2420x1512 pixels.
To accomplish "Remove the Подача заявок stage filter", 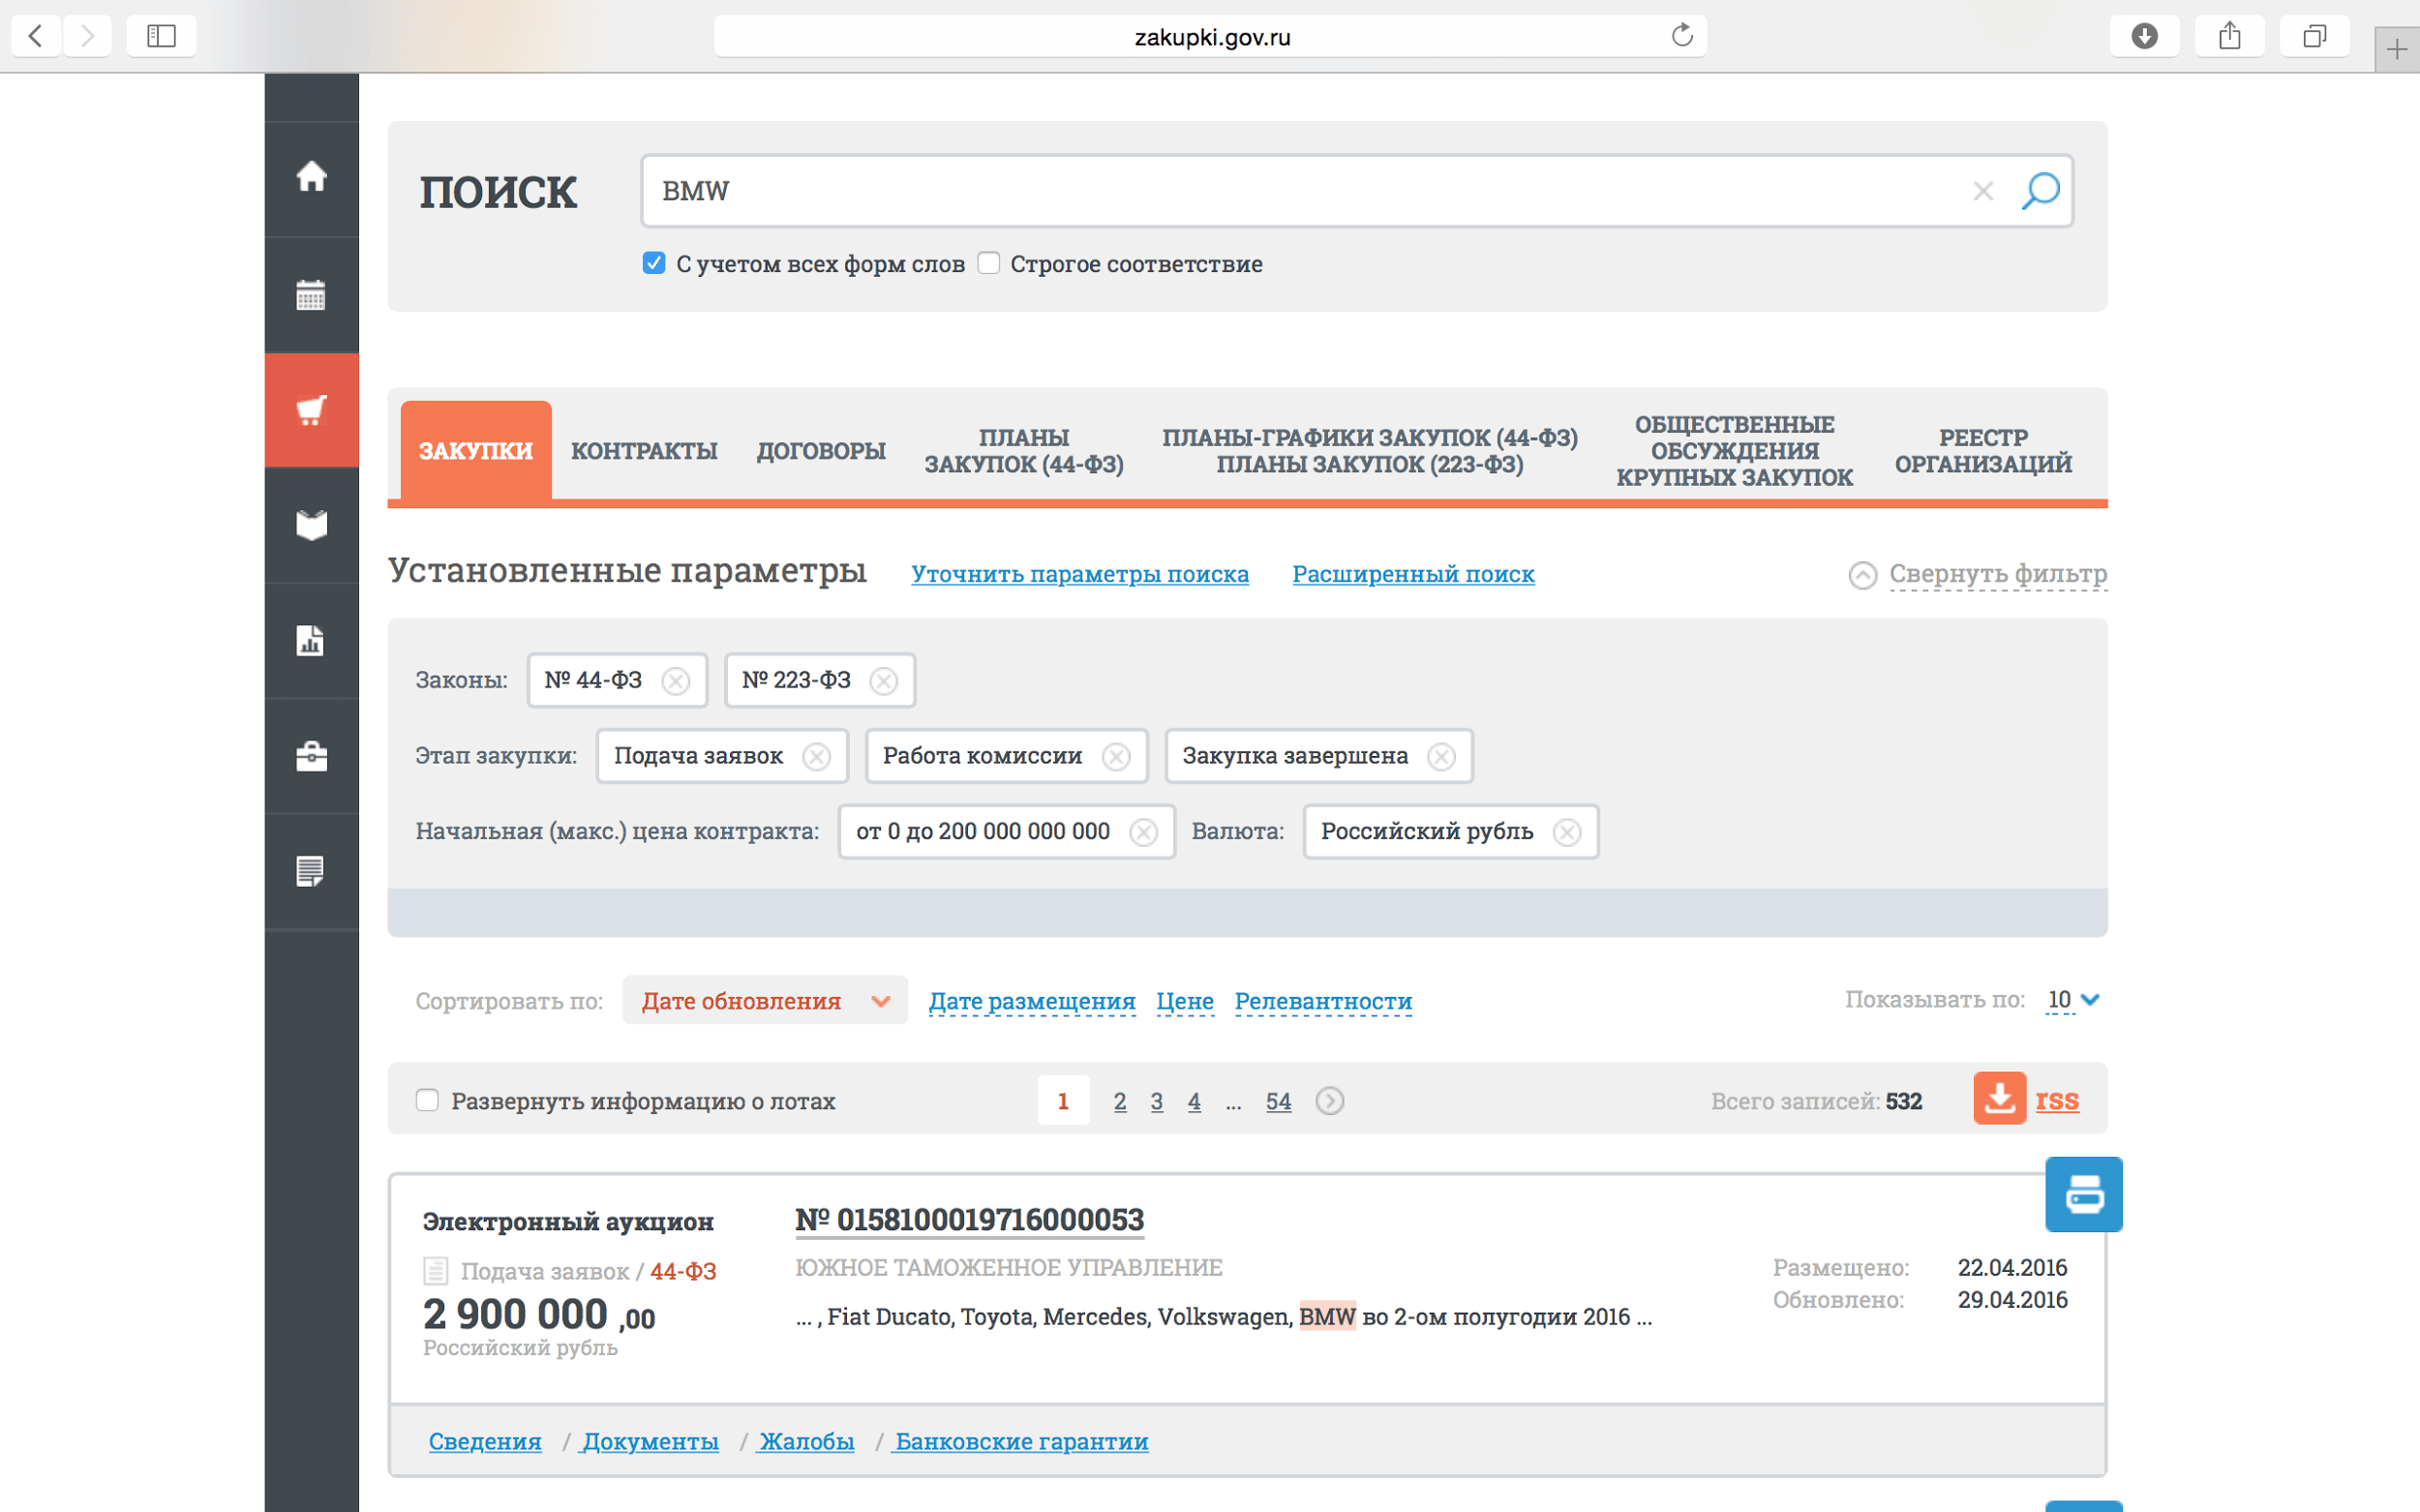I will pos(816,757).
